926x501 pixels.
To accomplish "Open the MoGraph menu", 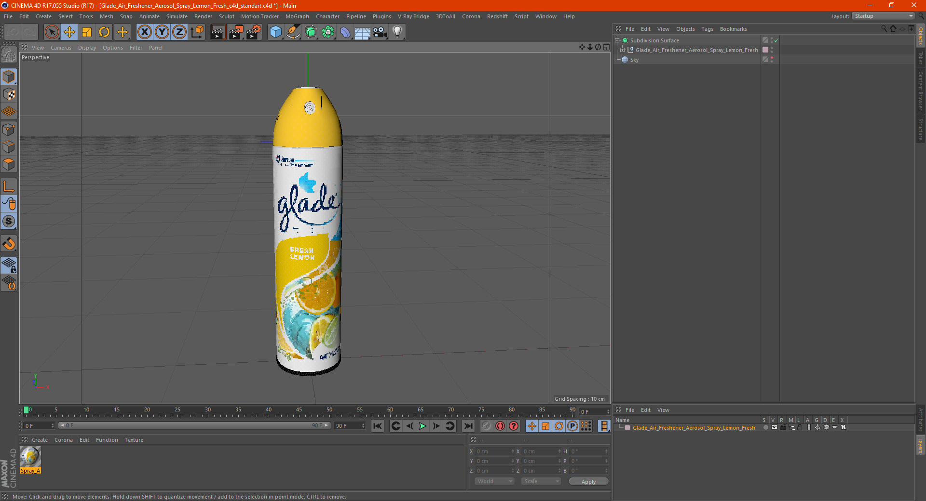I will 297,16.
